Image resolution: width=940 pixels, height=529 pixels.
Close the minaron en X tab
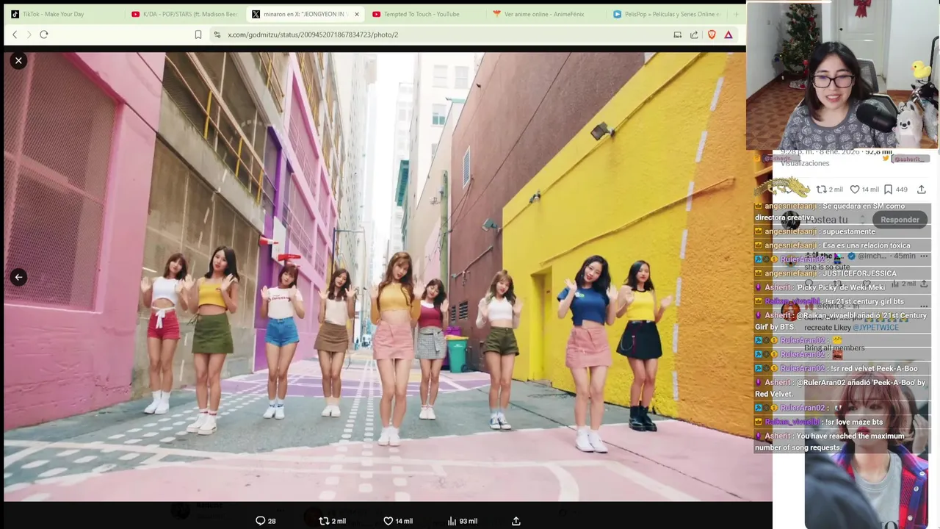click(x=357, y=14)
